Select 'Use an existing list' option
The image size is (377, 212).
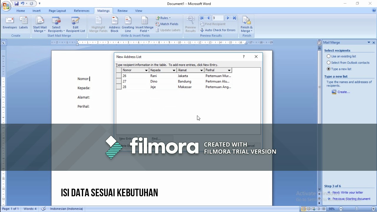pos(329,56)
